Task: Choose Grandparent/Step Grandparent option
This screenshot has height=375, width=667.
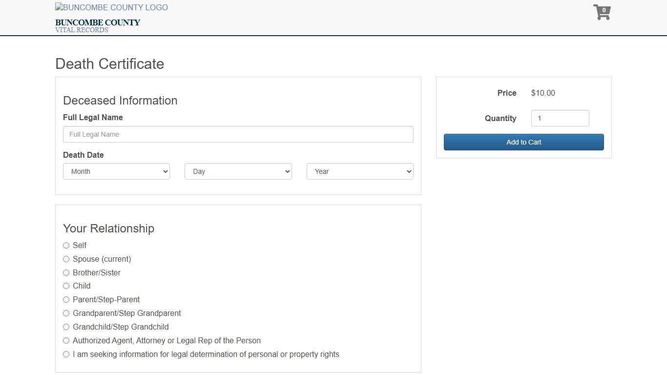Action: click(66, 313)
